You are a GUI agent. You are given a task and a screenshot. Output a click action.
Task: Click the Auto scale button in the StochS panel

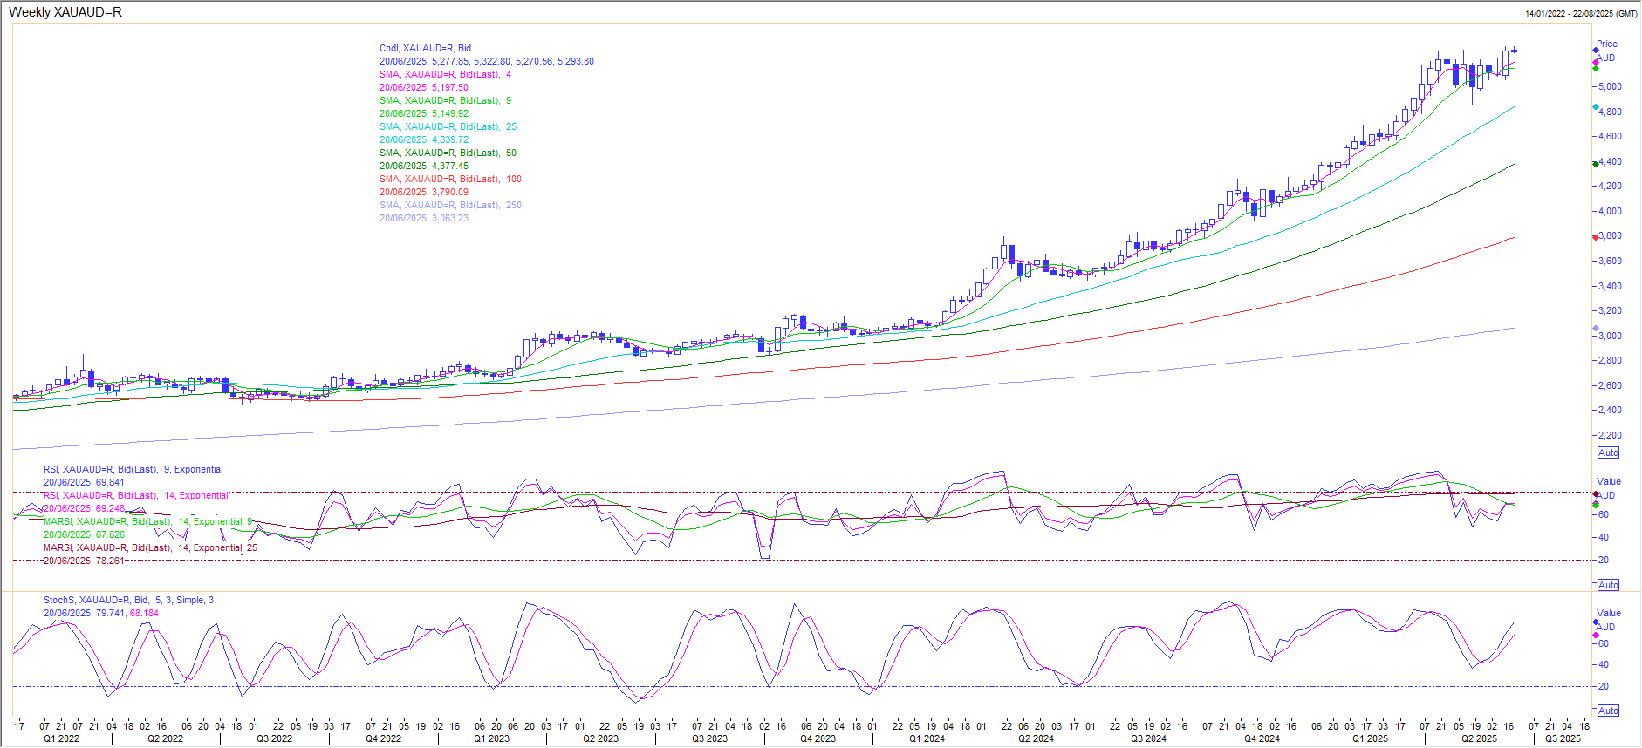click(1608, 711)
